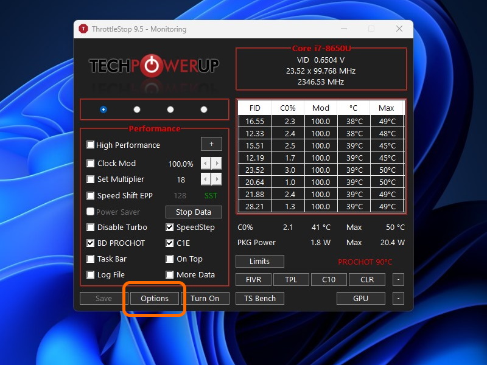Open the Options window
This screenshot has width=487, height=365.
point(155,298)
